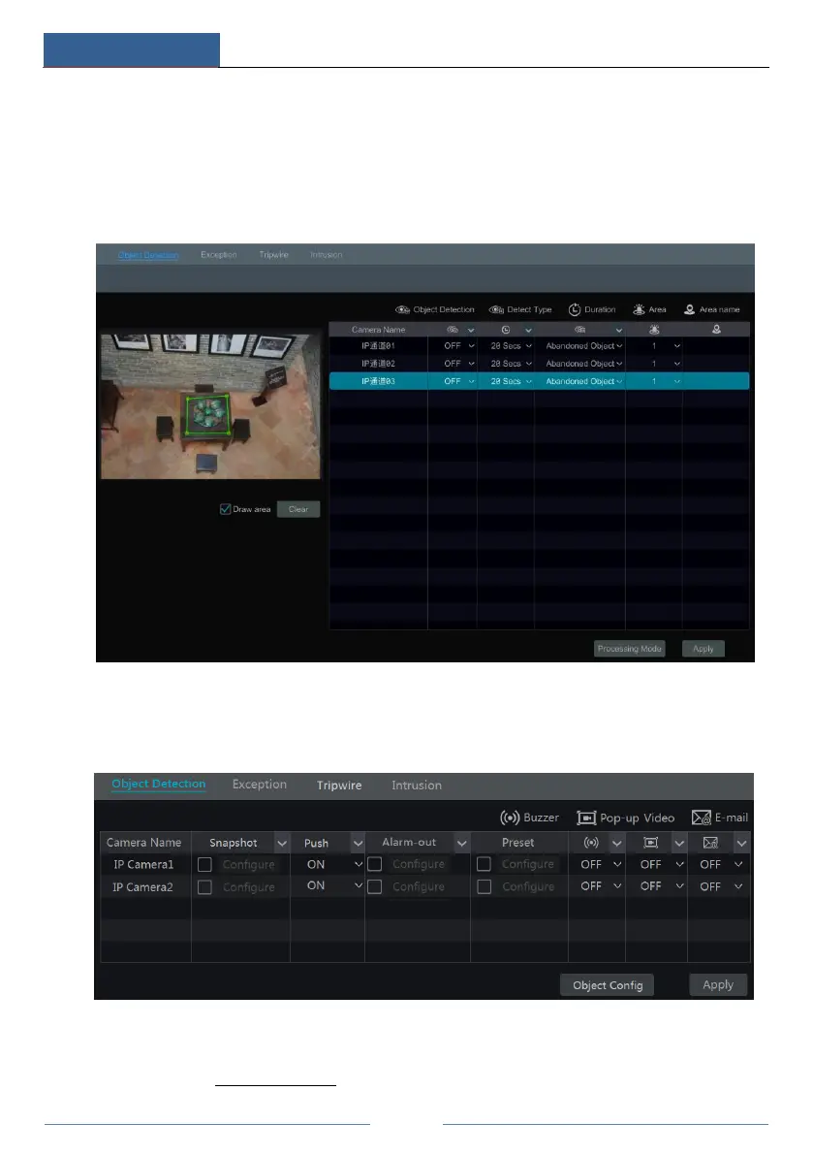Open Abandoned Object dropdown for IP通道03
Screen dimensions: 813x1155
pyautogui.click(x=584, y=381)
